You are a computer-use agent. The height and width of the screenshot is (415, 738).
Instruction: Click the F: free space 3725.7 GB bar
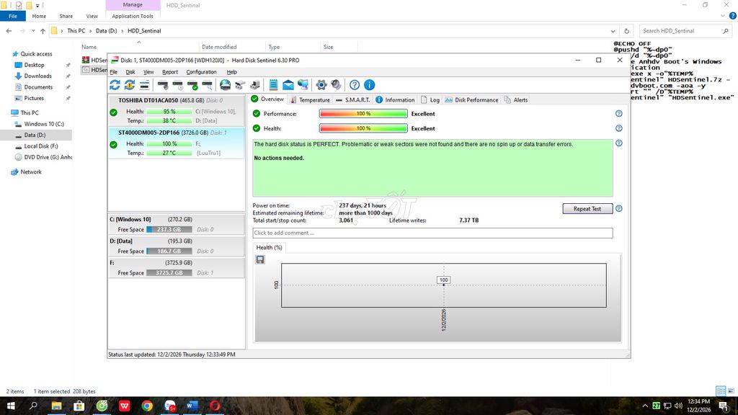(x=169, y=273)
